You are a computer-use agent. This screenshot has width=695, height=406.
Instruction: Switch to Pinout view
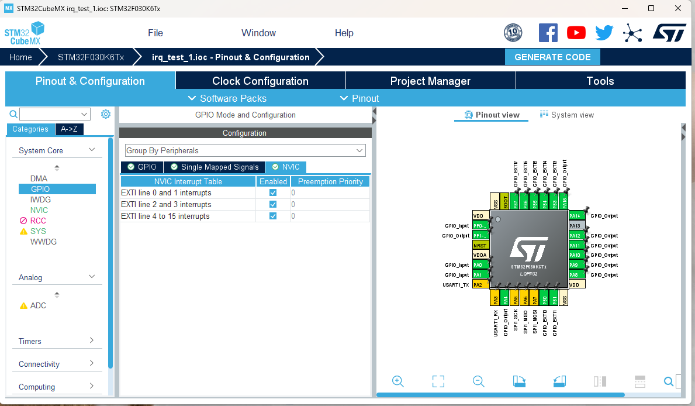[492, 115]
